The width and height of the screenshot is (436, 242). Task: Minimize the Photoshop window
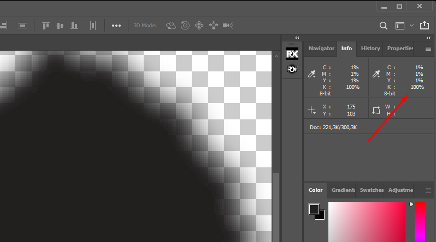coord(384,7)
